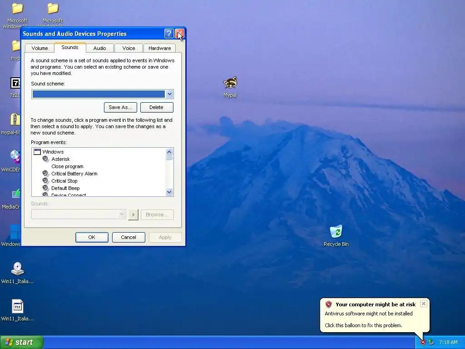Image resolution: width=465 pixels, height=349 pixels.
Task: Select the Windows entry in Program events
Action: point(53,152)
